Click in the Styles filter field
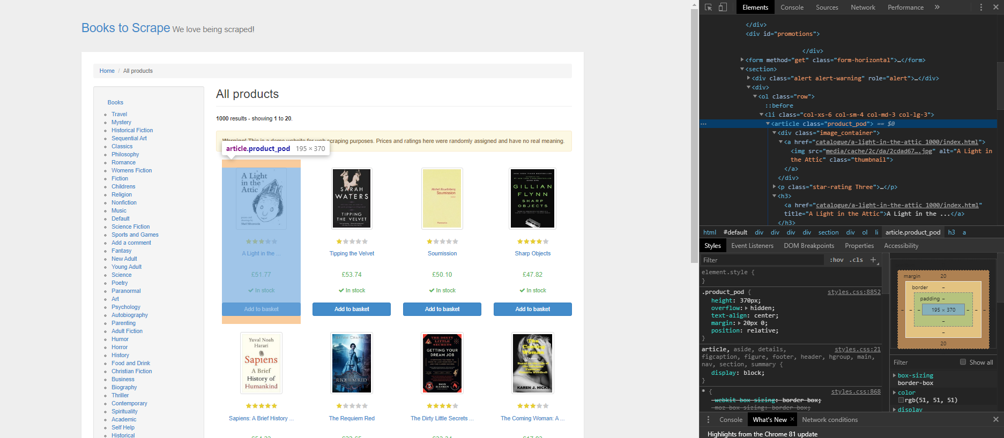 pos(762,260)
